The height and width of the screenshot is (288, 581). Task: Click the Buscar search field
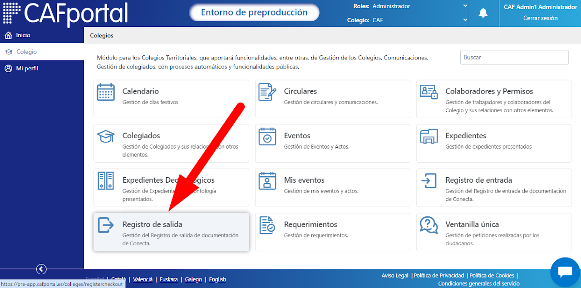point(514,57)
